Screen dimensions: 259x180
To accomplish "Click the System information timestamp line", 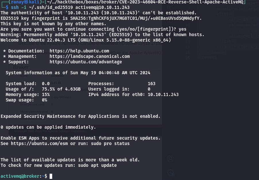I will click(78, 73).
